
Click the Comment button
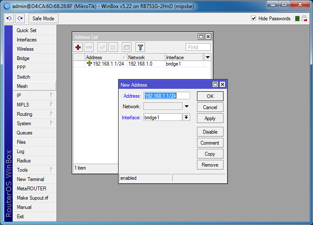210,143
